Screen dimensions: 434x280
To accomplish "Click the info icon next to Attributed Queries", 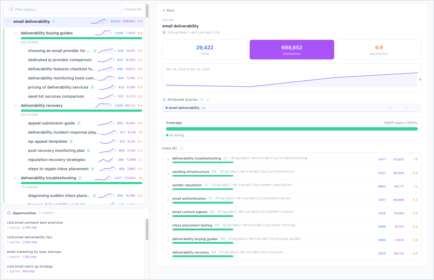I will (207, 100).
